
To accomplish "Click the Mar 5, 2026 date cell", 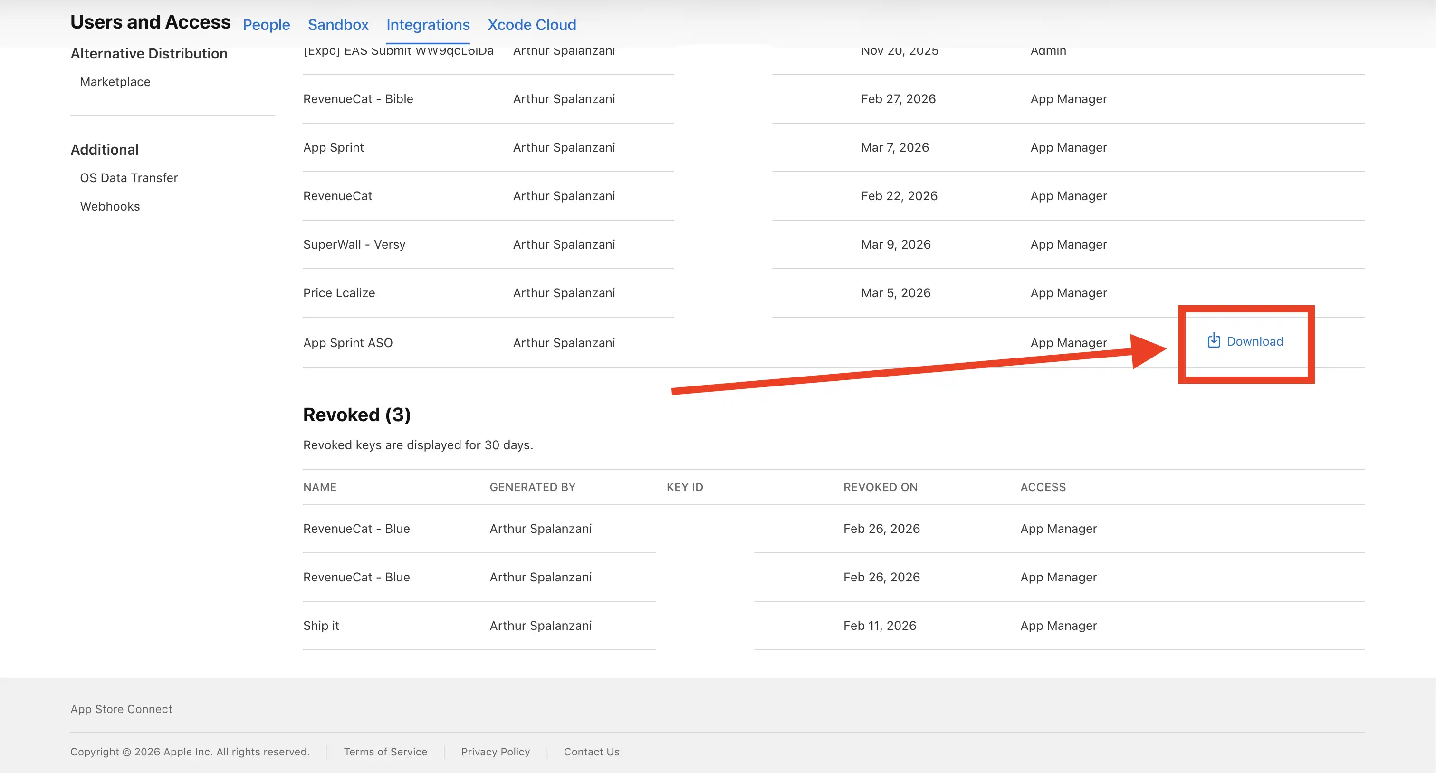I will click(x=896, y=293).
